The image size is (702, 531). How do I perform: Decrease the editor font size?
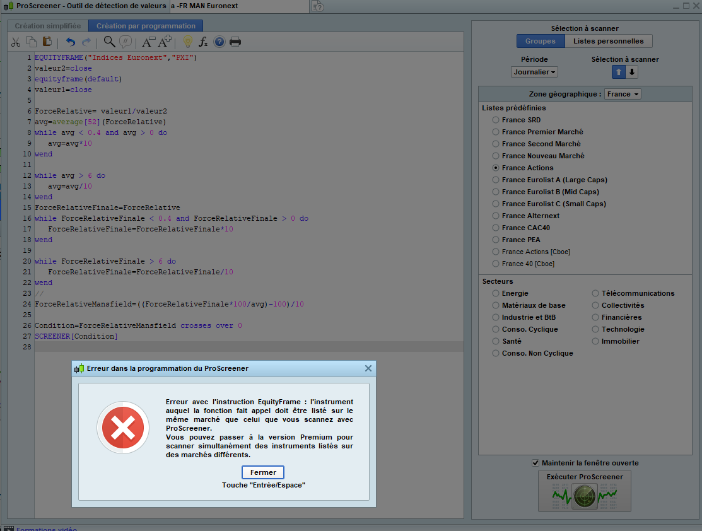[x=148, y=42]
